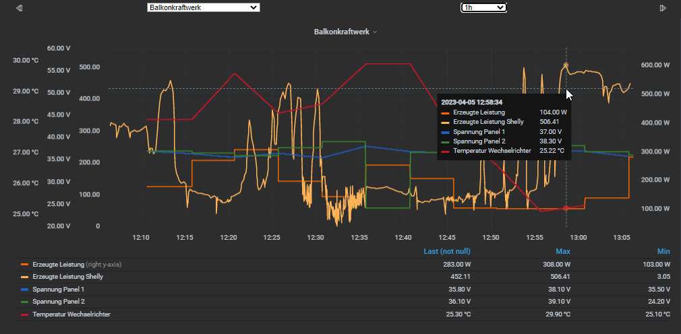Viewport: 681px width, 334px height.
Task: Sort legend by Min column header
Action: tap(663, 252)
